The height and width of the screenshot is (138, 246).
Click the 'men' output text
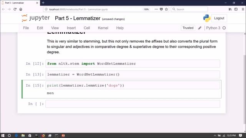[50, 93]
